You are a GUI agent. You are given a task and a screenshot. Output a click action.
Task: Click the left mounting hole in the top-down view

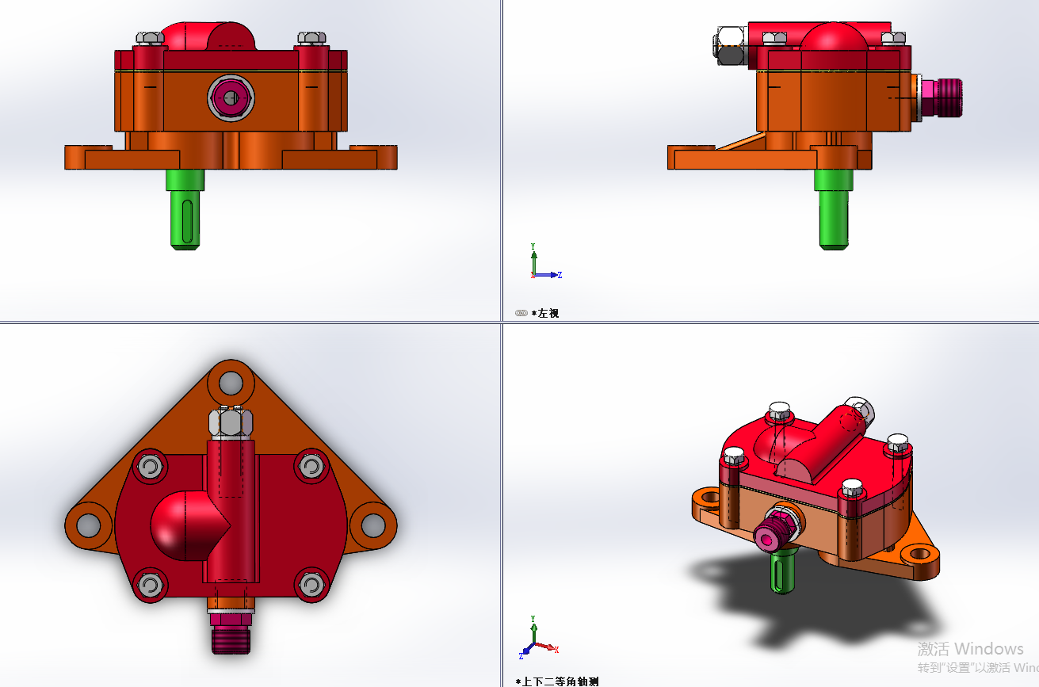[88, 525]
